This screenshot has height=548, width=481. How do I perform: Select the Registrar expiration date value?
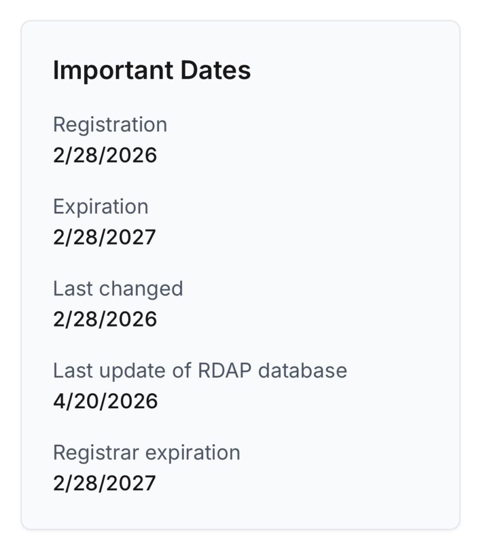104,483
